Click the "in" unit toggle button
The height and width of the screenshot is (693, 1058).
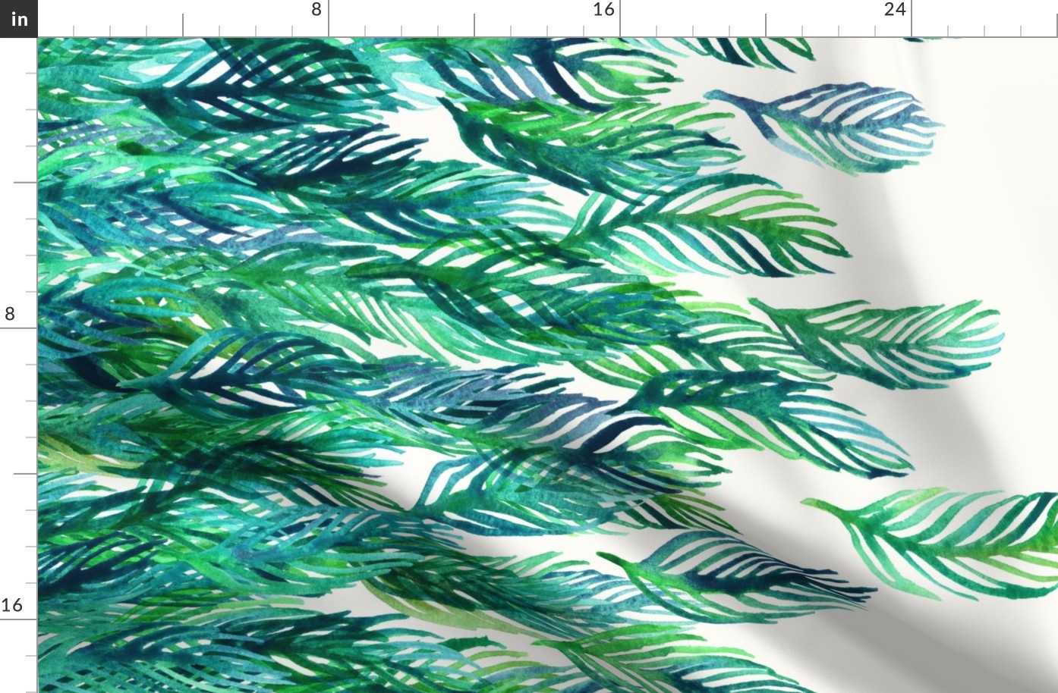coord(18,19)
